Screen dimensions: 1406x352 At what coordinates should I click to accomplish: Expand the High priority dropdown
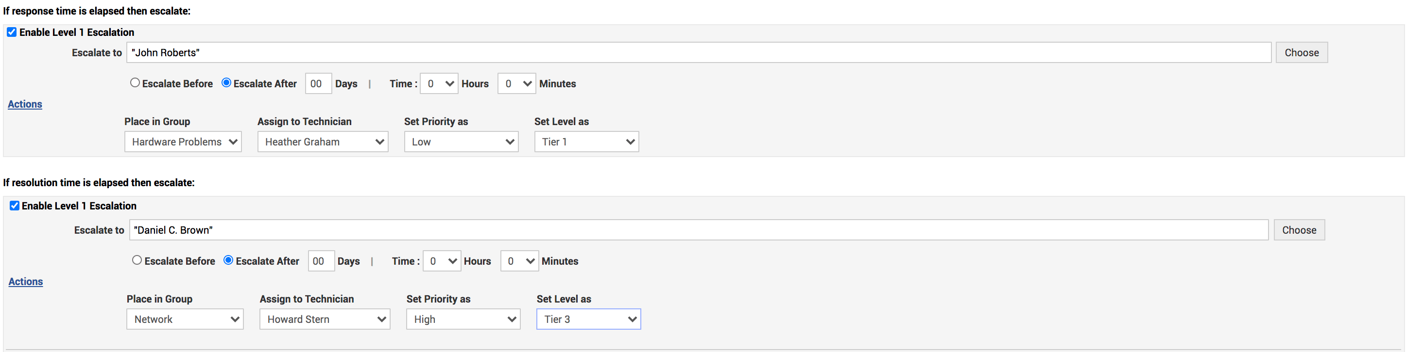(463, 320)
